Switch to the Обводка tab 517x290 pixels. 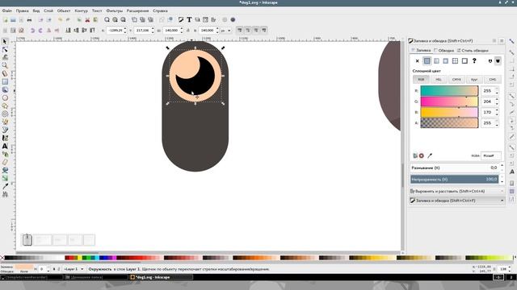coord(443,50)
